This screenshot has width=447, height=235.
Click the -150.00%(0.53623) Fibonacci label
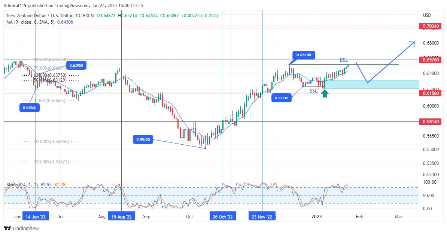click(x=50, y=162)
